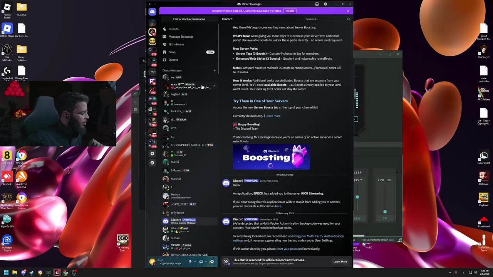This screenshot has width=493, height=277.
Task: Open the Avast Free Antivirus desktop icon
Action: pos(22,180)
